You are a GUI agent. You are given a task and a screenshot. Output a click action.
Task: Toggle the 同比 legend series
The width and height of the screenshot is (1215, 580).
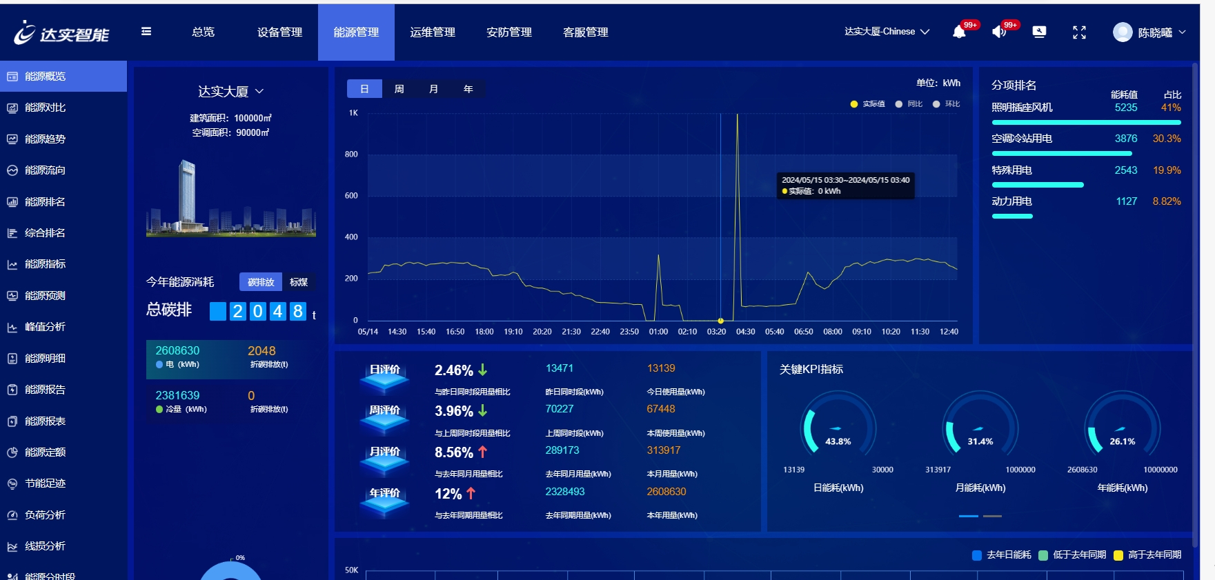909,104
